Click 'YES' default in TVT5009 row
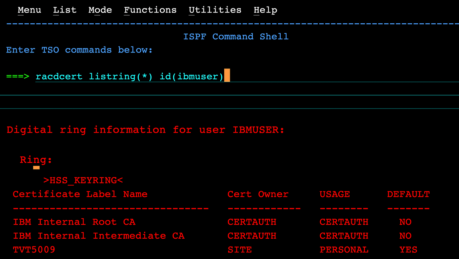The image size is (459, 259). pyautogui.click(x=408, y=250)
